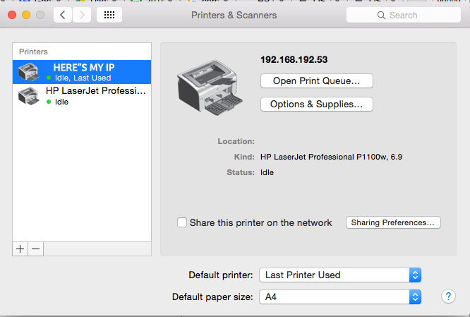Click the Kind value HP LaserJet Professional P1100w
Image resolution: width=470 pixels, height=317 pixels.
click(x=331, y=157)
